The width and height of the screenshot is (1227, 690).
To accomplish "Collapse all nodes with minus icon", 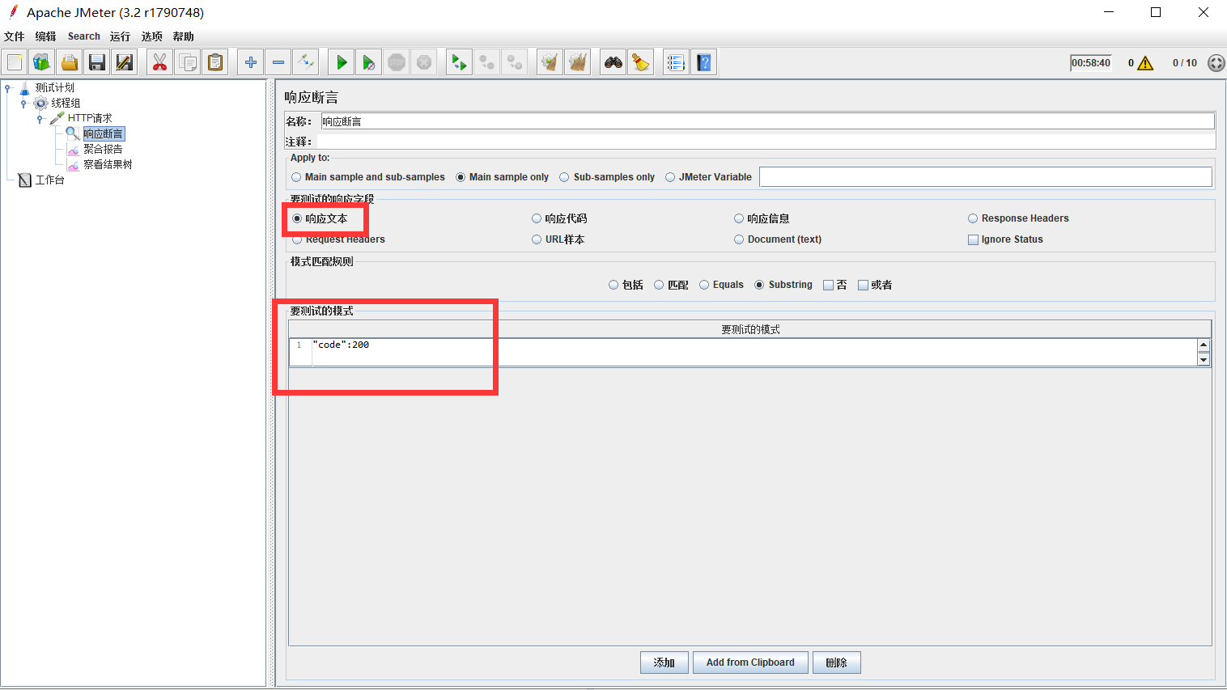I will pyautogui.click(x=278, y=62).
